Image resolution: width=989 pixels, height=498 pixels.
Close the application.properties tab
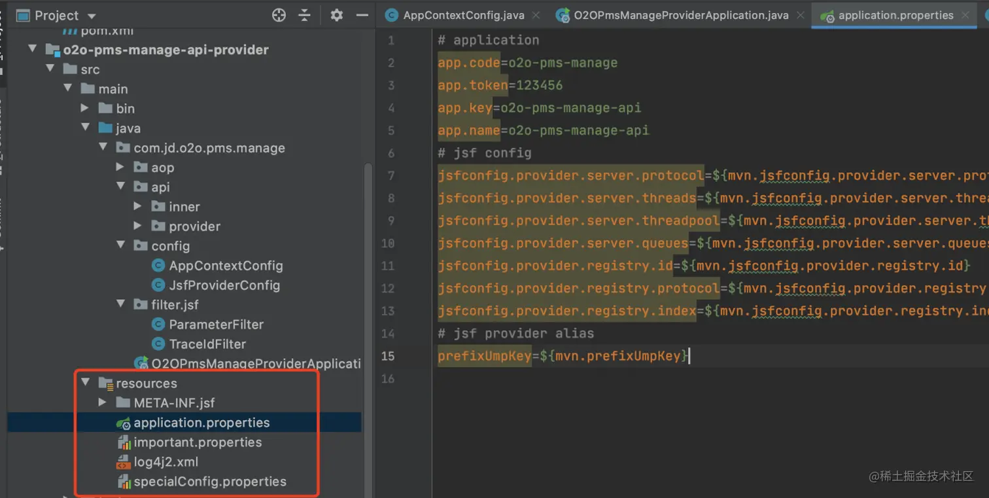967,15
